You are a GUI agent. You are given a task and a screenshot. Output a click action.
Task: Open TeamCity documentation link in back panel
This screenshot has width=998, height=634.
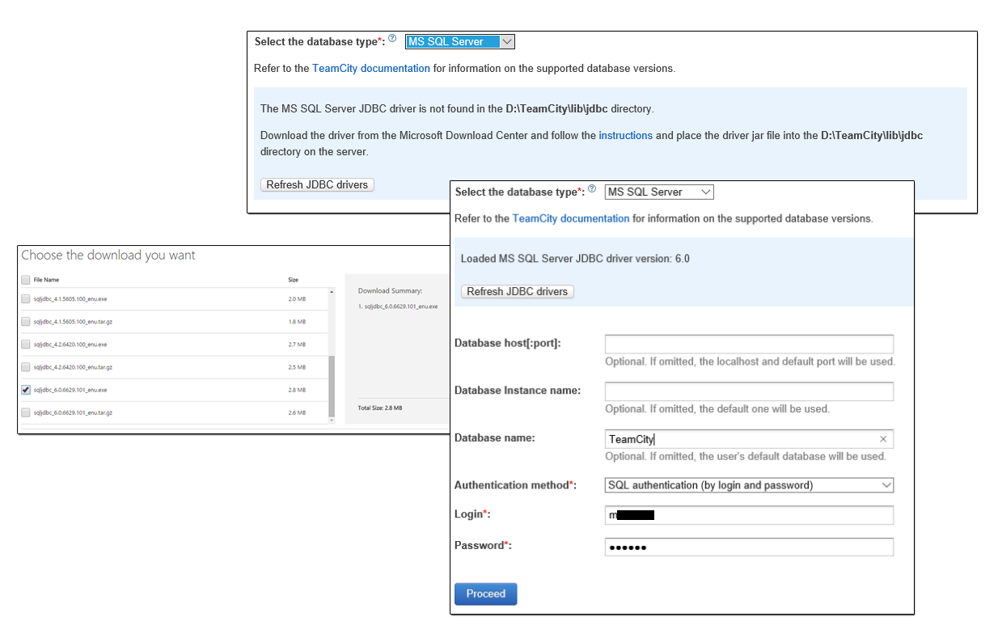click(371, 68)
